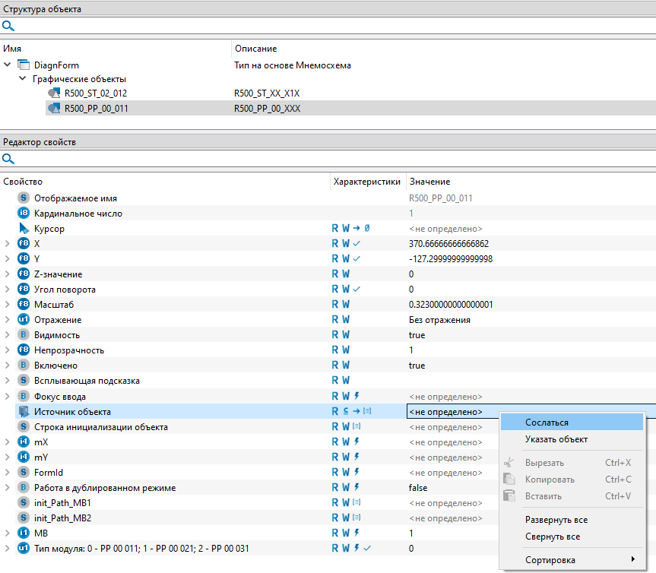The image size is (656, 573).
Task: Click Развернуть все in context menu
Action: point(556,520)
